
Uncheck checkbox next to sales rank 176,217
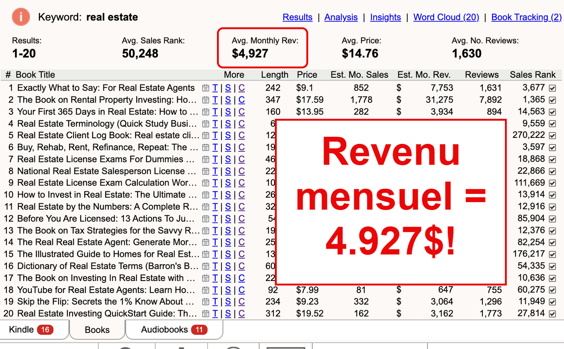(x=552, y=255)
